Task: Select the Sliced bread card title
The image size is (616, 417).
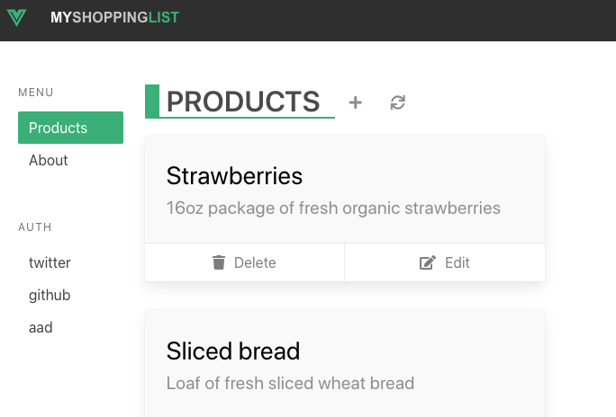Action: [x=233, y=350]
